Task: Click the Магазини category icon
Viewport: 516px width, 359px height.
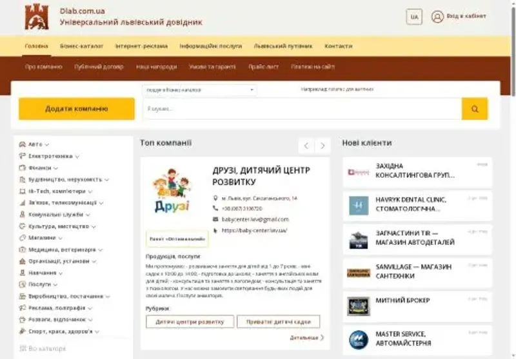Action: (x=23, y=238)
